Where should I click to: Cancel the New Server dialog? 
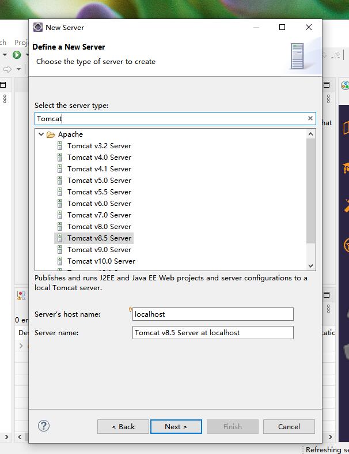click(x=289, y=426)
